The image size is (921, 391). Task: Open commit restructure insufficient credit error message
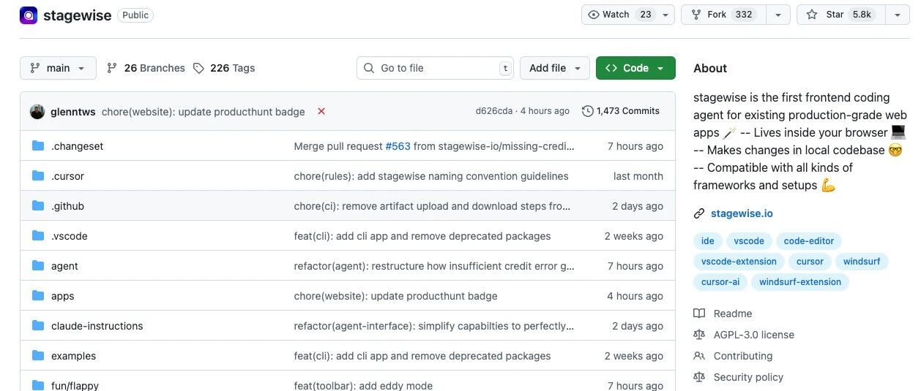[434, 266]
